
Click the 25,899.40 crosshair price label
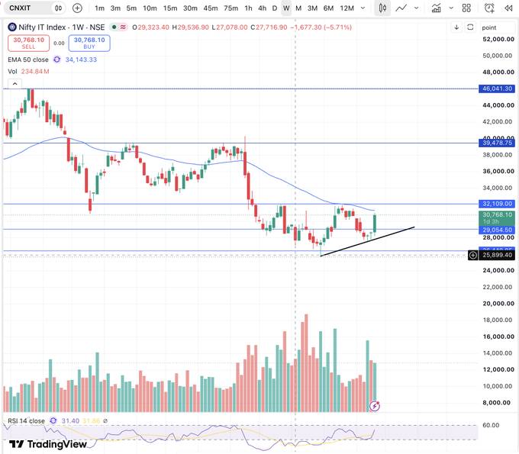pyautogui.click(x=497, y=255)
